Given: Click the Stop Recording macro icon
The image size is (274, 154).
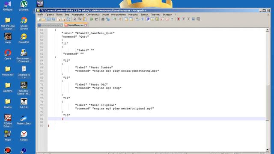Looking at the screenshot, I should click(183, 19).
